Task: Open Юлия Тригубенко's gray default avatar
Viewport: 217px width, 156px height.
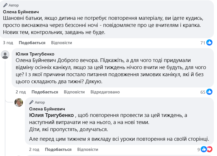Action: click(5, 55)
